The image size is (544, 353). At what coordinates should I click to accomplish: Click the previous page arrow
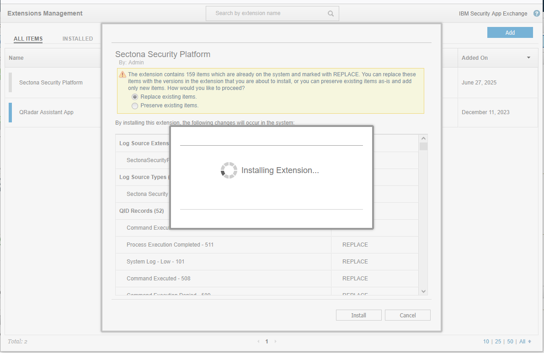coord(258,341)
